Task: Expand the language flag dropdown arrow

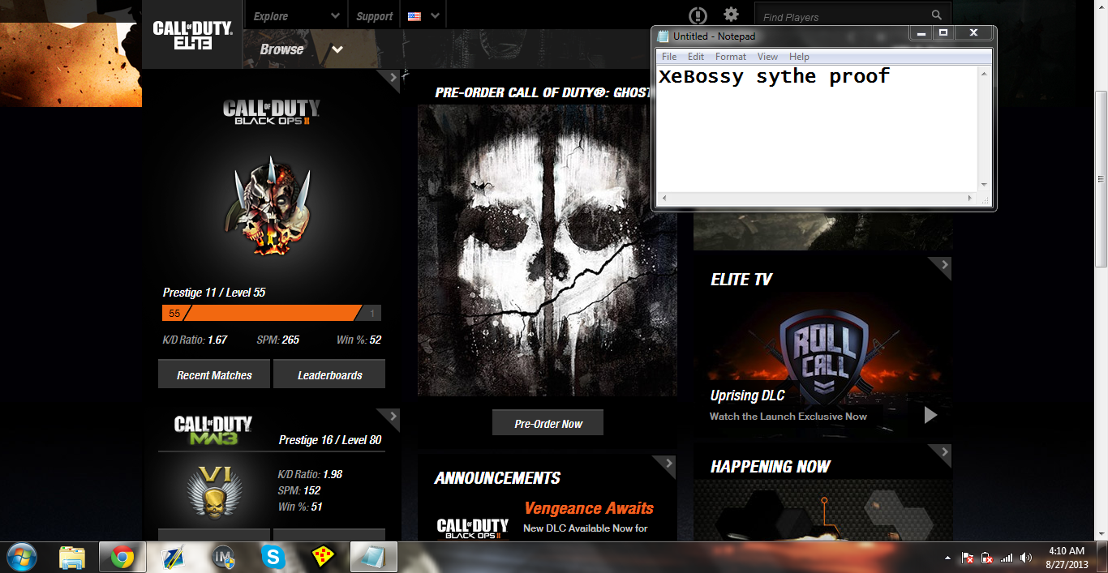Action: click(x=436, y=16)
